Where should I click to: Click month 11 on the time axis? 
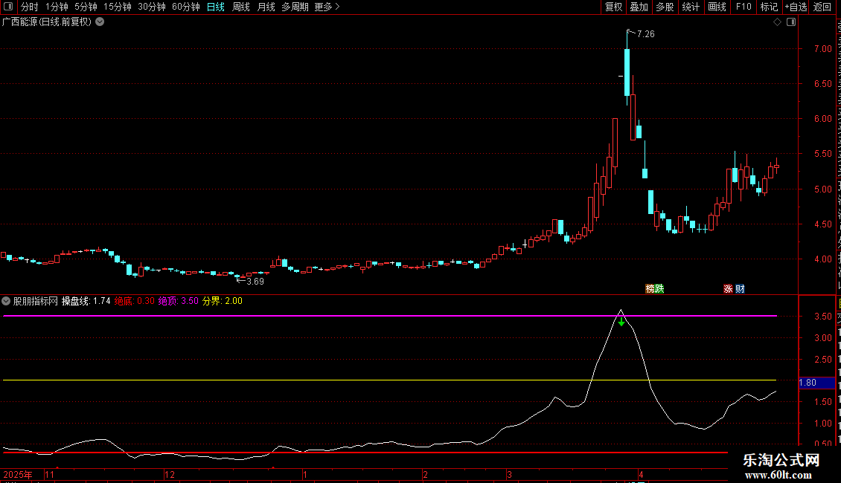pos(49,475)
